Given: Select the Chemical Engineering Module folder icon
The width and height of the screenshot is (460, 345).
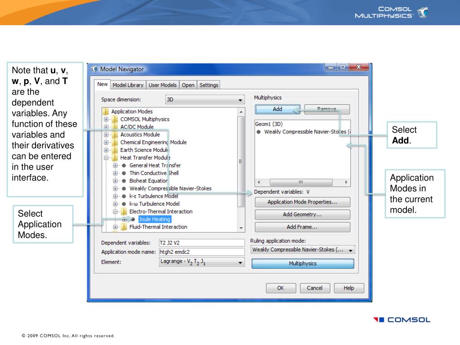Looking at the screenshot, I should pos(115,142).
